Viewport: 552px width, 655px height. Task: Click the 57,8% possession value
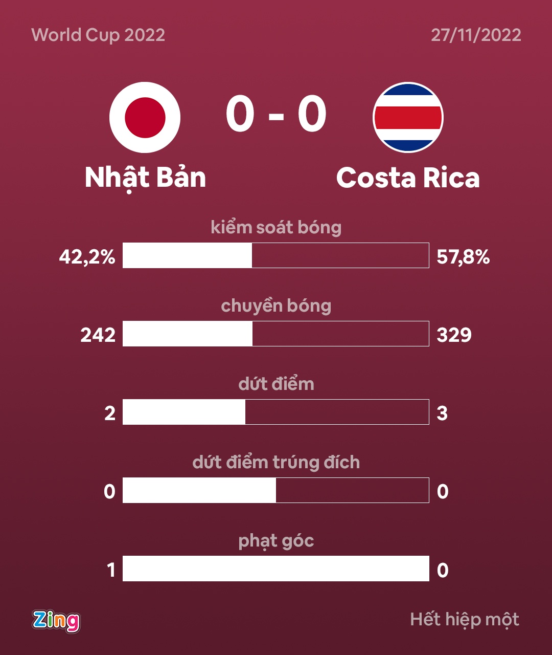click(x=463, y=257)
